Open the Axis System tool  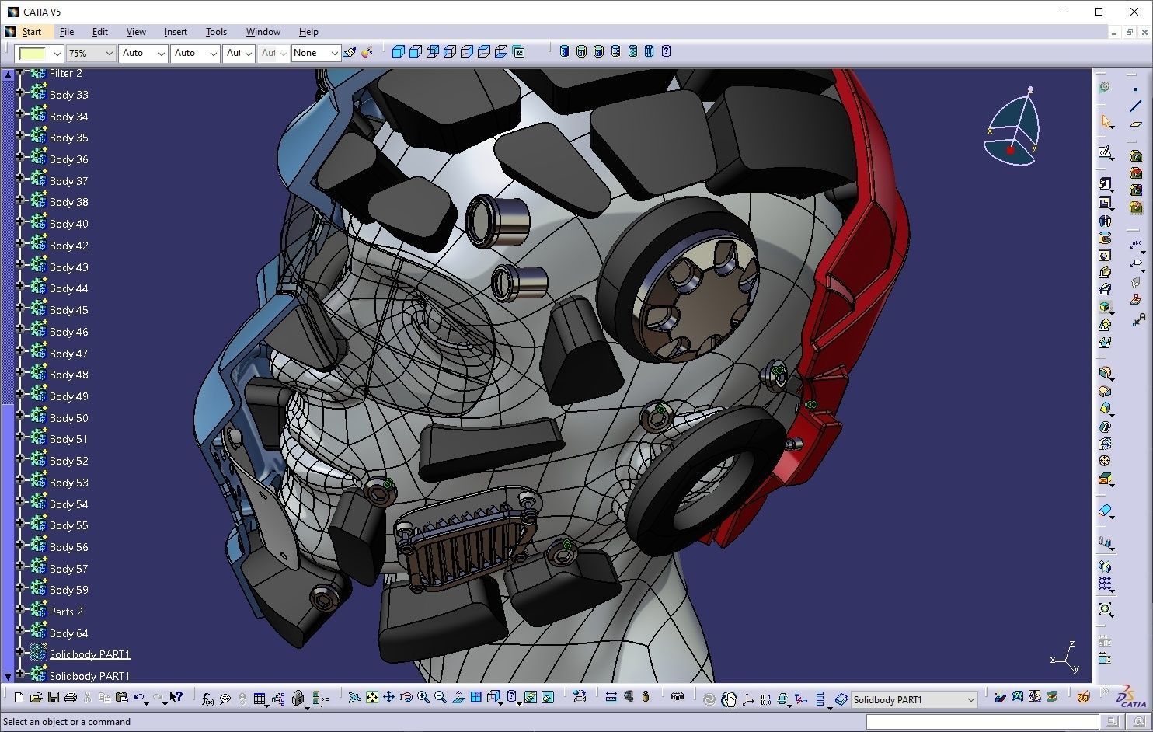tap(748, 699)
